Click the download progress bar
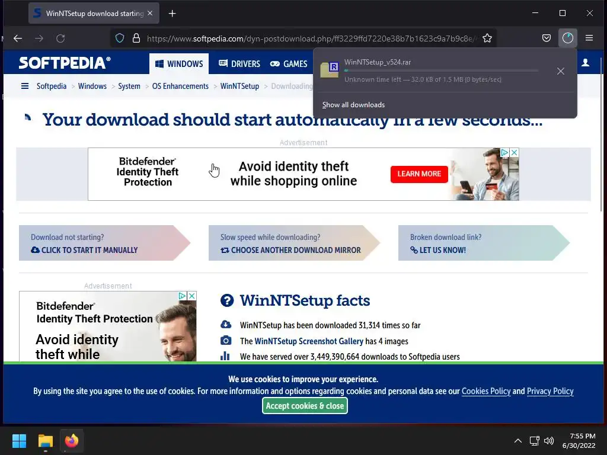Screen dimensions: 607x455 441,71
